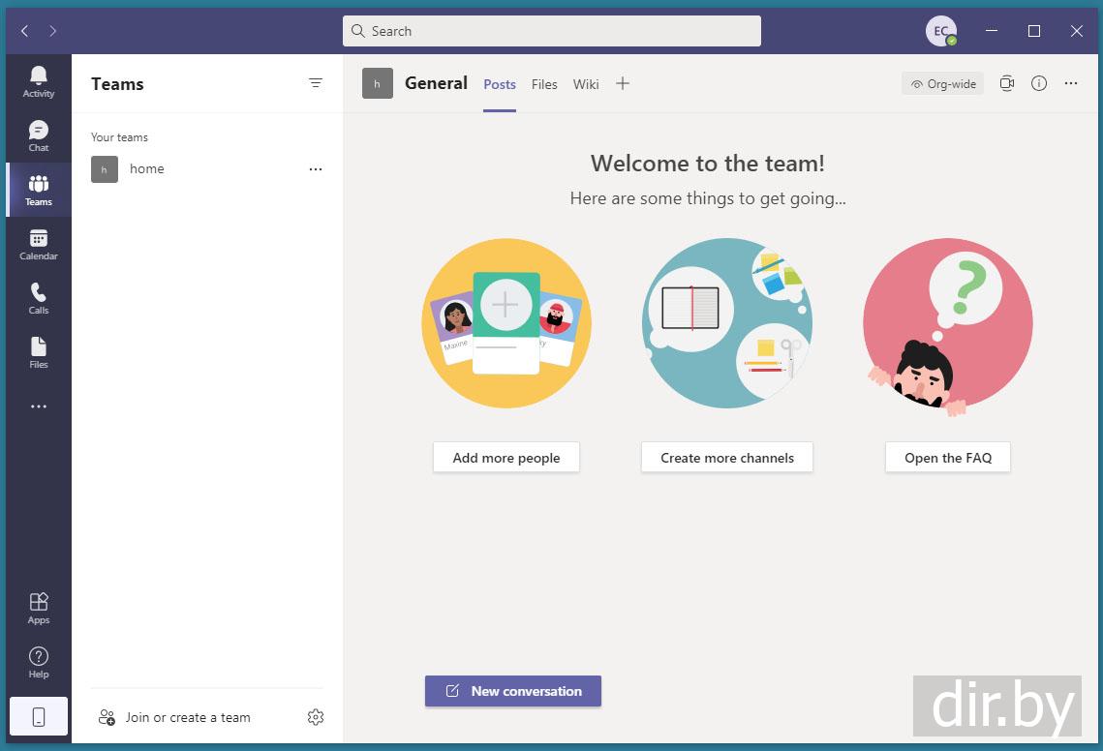The image size is (1103, 751).
Task: Minimize the Teams window
Action: [992, 31]
